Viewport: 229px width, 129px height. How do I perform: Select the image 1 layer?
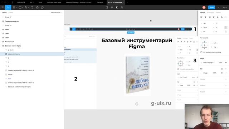pyautogui.click(x=32, y=75)
